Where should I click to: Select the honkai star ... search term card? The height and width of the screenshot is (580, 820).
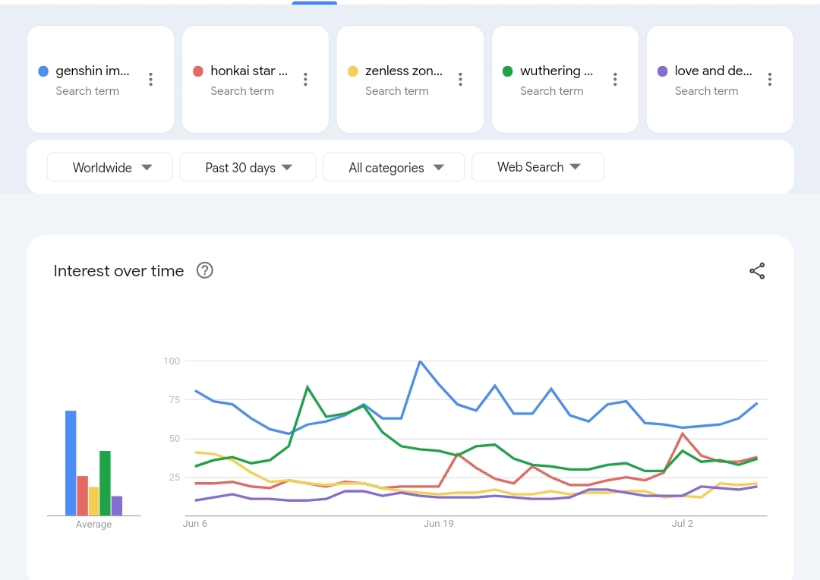click(x=255, y=80)
